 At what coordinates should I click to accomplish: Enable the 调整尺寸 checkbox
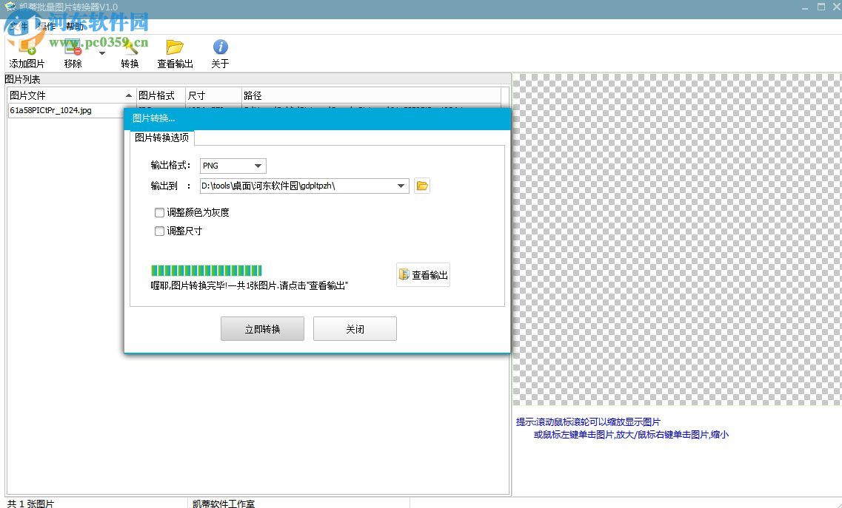(159, 231)
